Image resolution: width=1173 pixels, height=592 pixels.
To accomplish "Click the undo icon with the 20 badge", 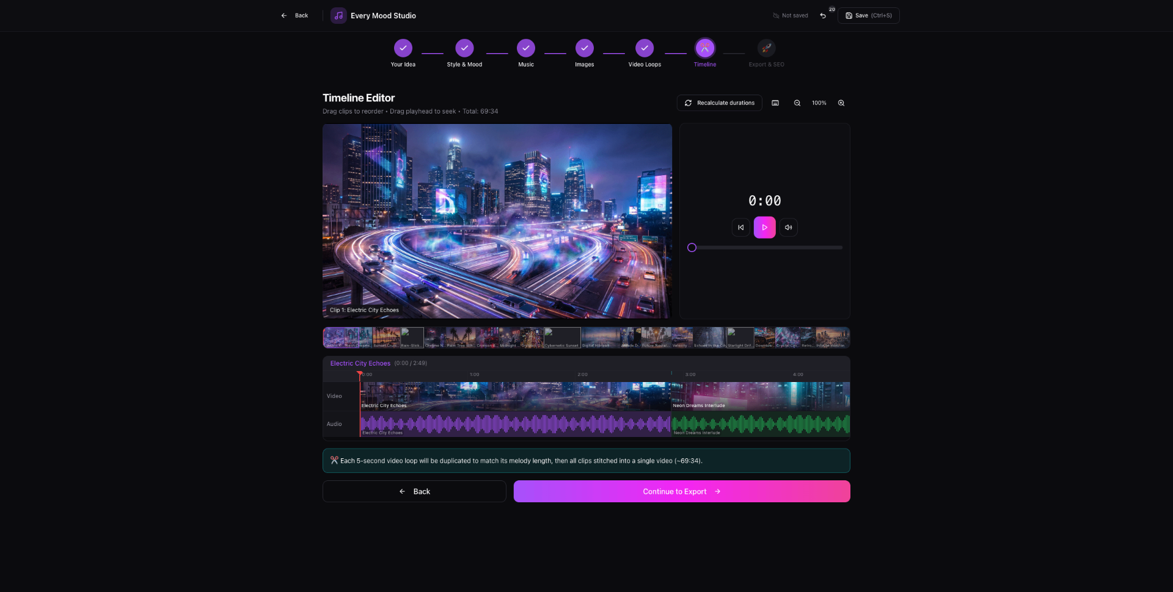I will [824, 15].
